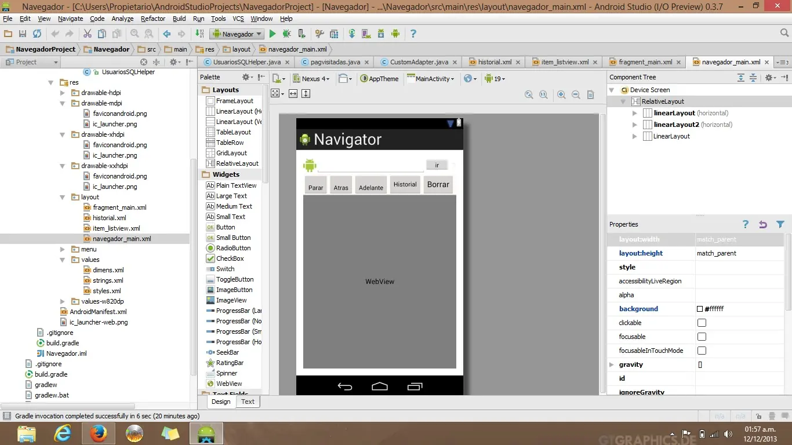Image resolution: width=792 pixels, height=445 pixels.
Task: Open the VCS menu
Action: point(238,19)
